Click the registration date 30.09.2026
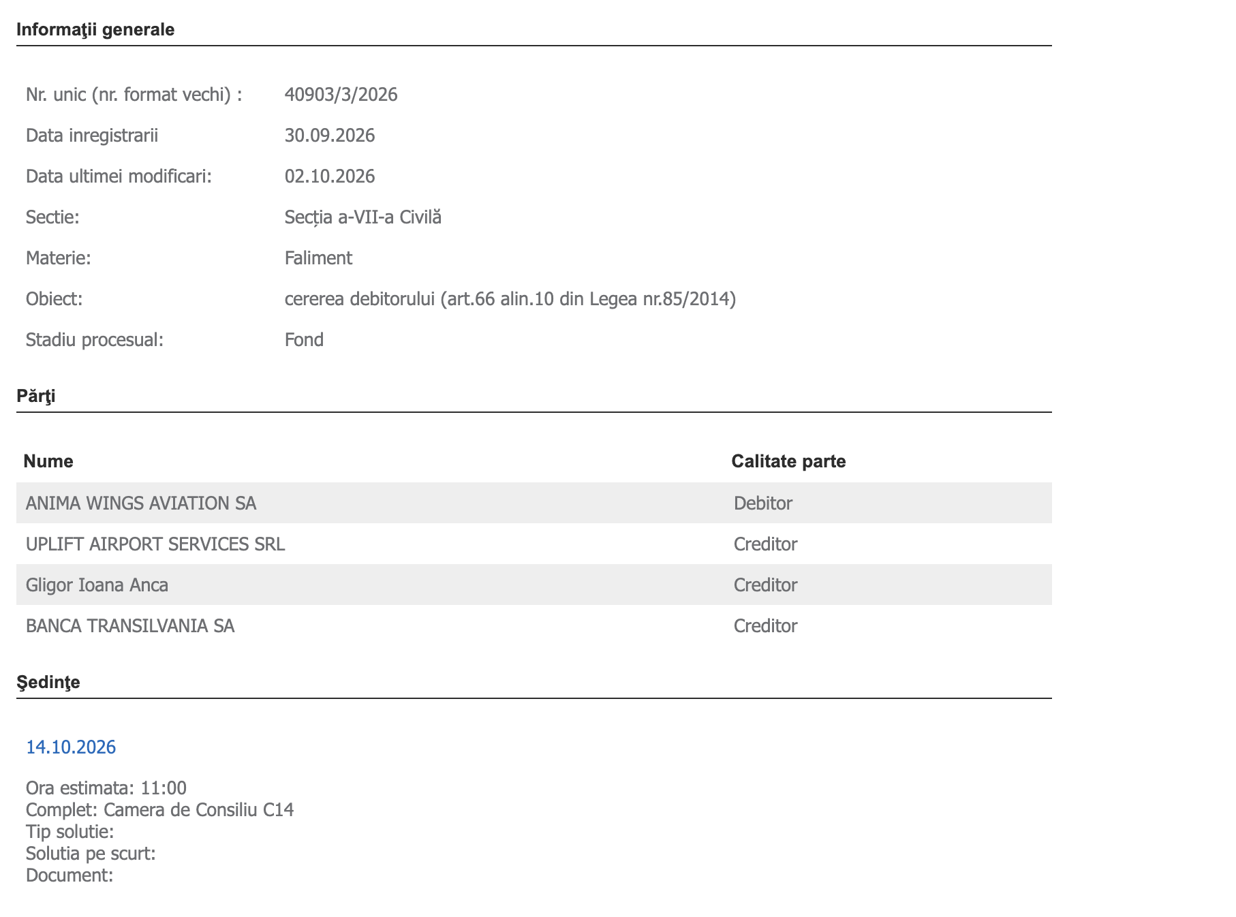This screenshot has width=1236, height=917. [x=330, y=135]
